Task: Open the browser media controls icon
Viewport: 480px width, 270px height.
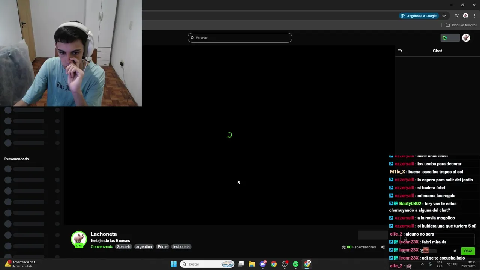Action: tap(456, 16)
